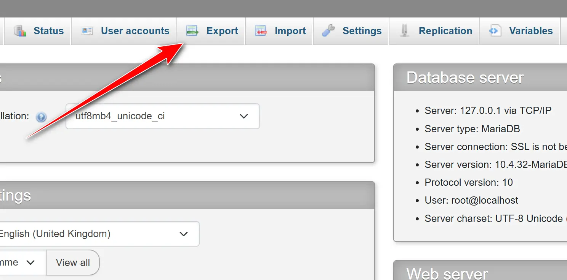Select the Replication tab label
This screenshot has width=567, height=280.
click(x=445, y=31)
